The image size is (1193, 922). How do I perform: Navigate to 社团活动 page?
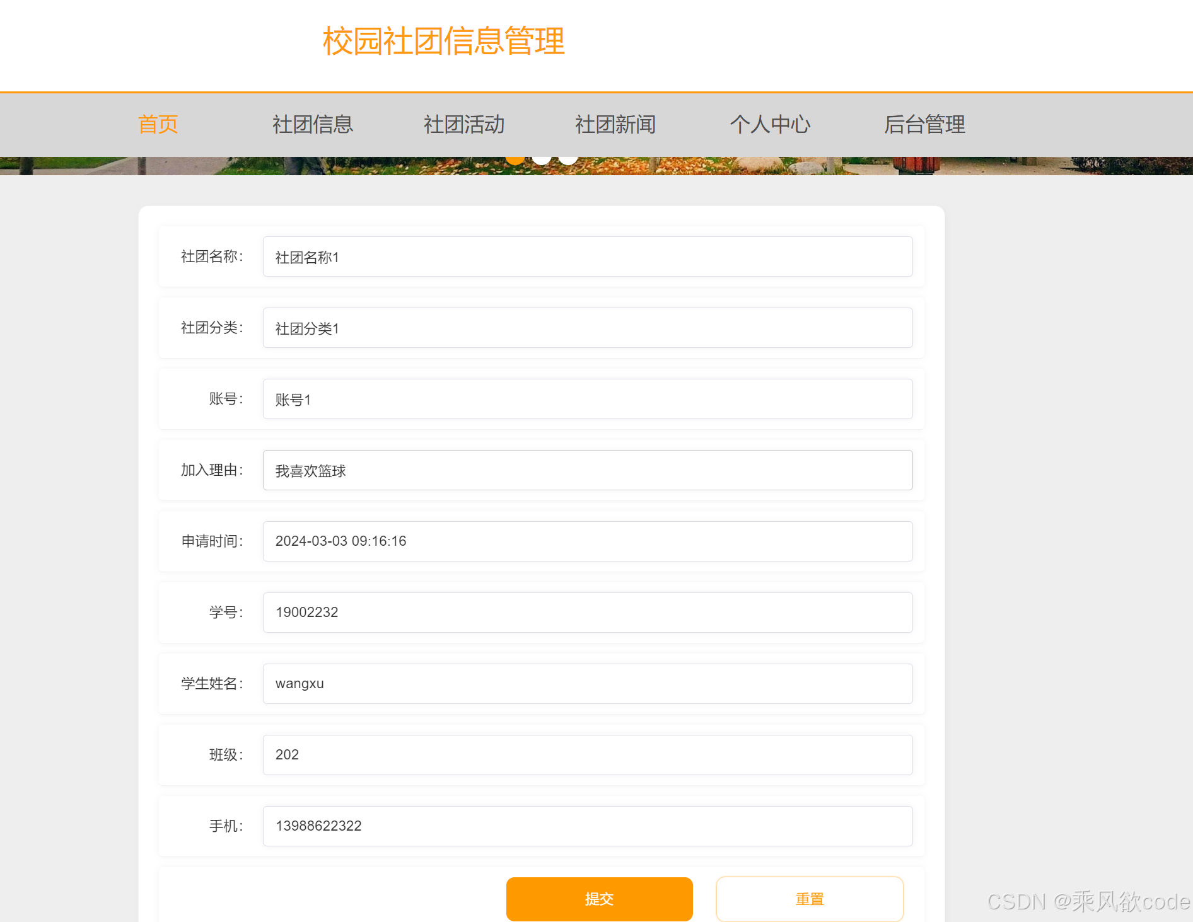point(463,125)
